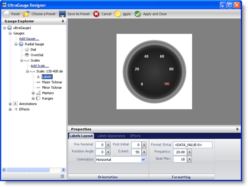Image resolution: width=248 pixels, height=187 pixels.
Task: Select the ultraGauge1 root node icon
Action: [x=10, y=28]
